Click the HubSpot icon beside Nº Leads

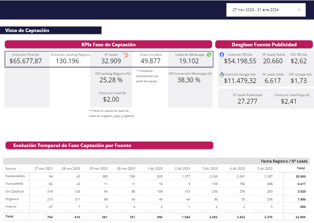click(x=125, y=55)
